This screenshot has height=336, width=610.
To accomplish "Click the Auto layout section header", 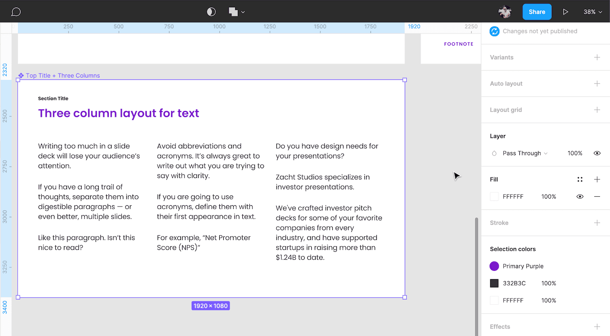I will pyautogui.click(x=506, y=83).
